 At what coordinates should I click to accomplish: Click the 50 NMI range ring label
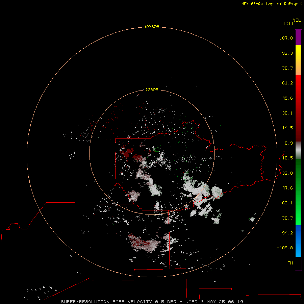(x=152, y=89)
